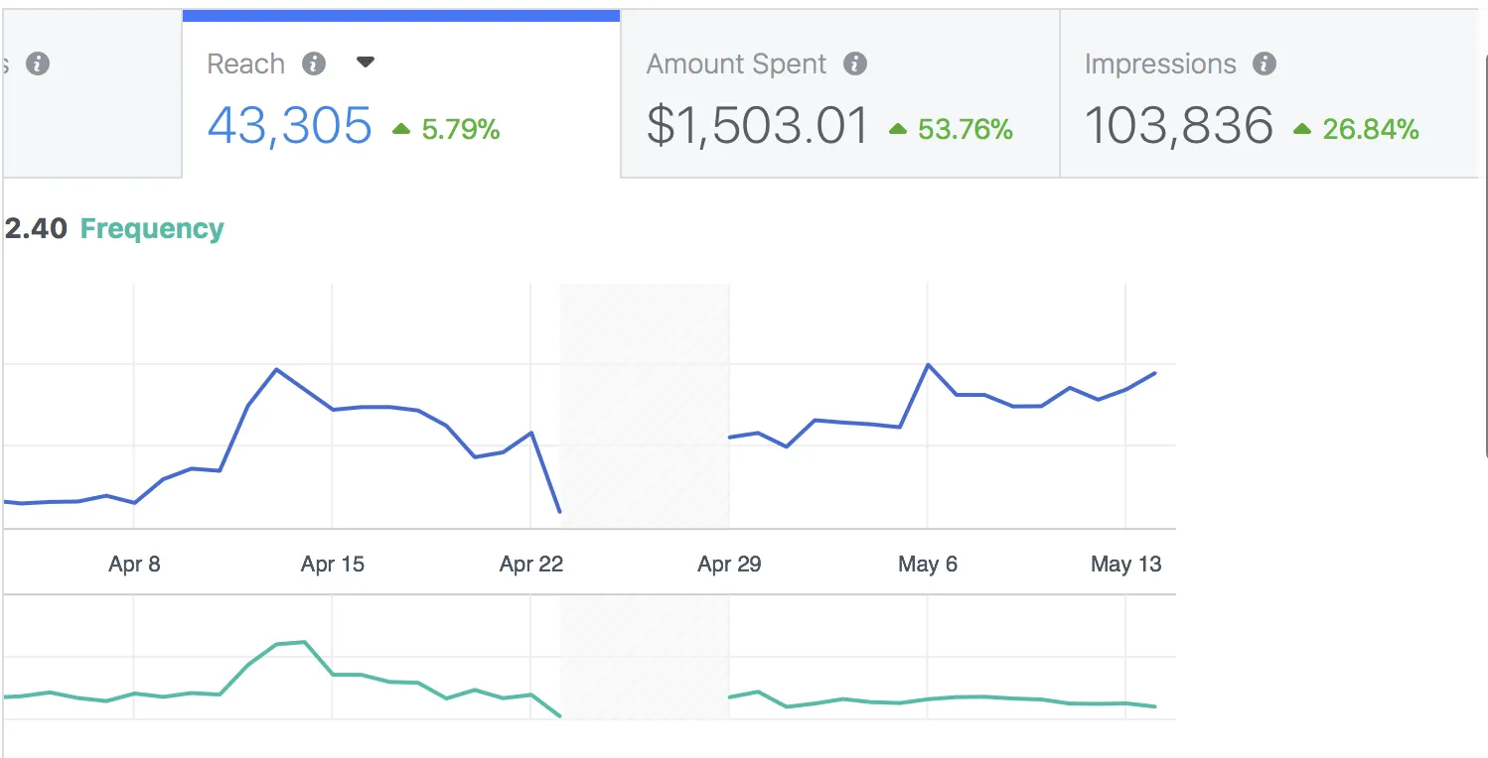1488x758 pixels.
Task: Click the Reach metric value 43,305
Action: pos(289,125)
